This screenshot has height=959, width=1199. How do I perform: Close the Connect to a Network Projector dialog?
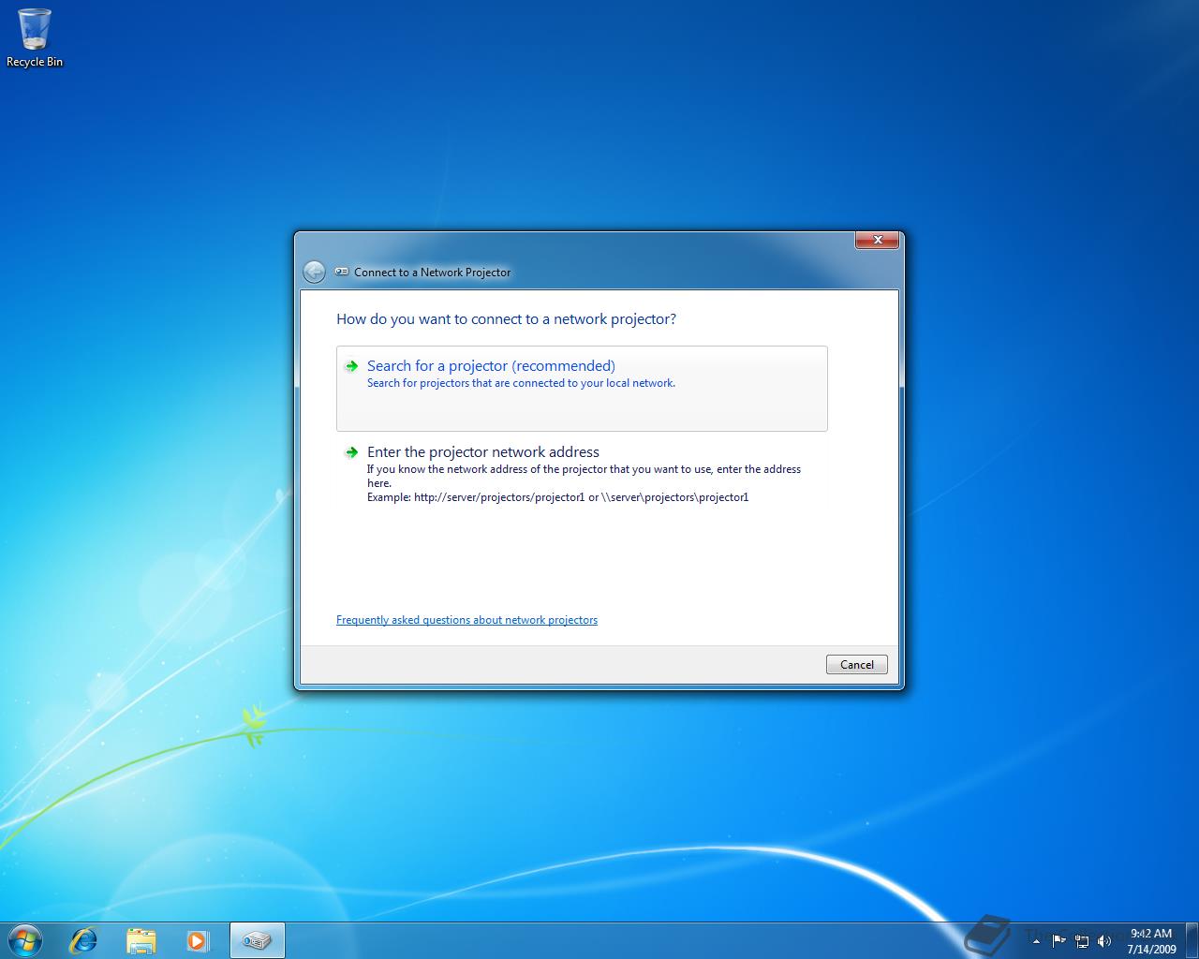click(878, 241)
